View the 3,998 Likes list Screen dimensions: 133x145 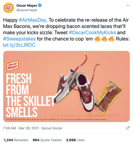pos(75,140)
